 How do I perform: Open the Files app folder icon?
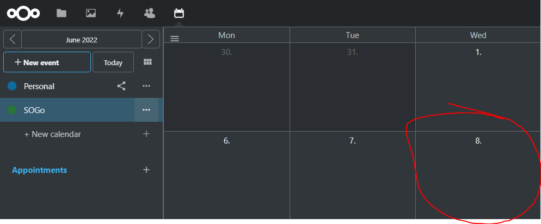tap(62, 13)
